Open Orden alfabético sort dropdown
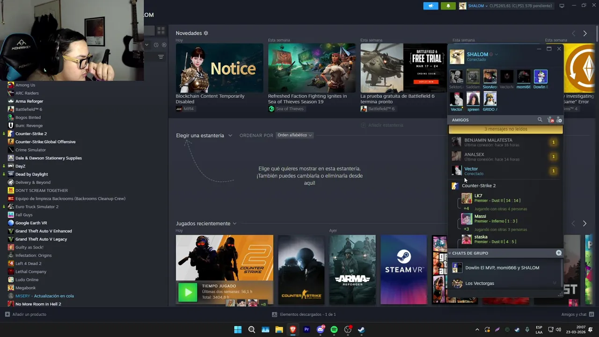 click(x=295, y=135)
